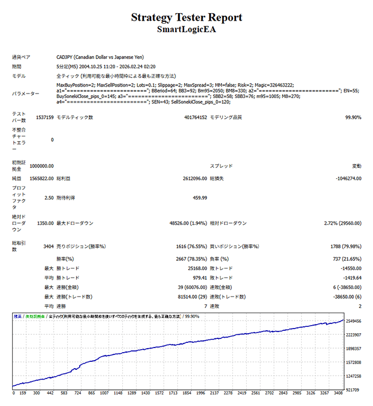This screenshot has height=406, width=373.
Task: Click the 残高 legend label above chart
Action: pos(17,316)
